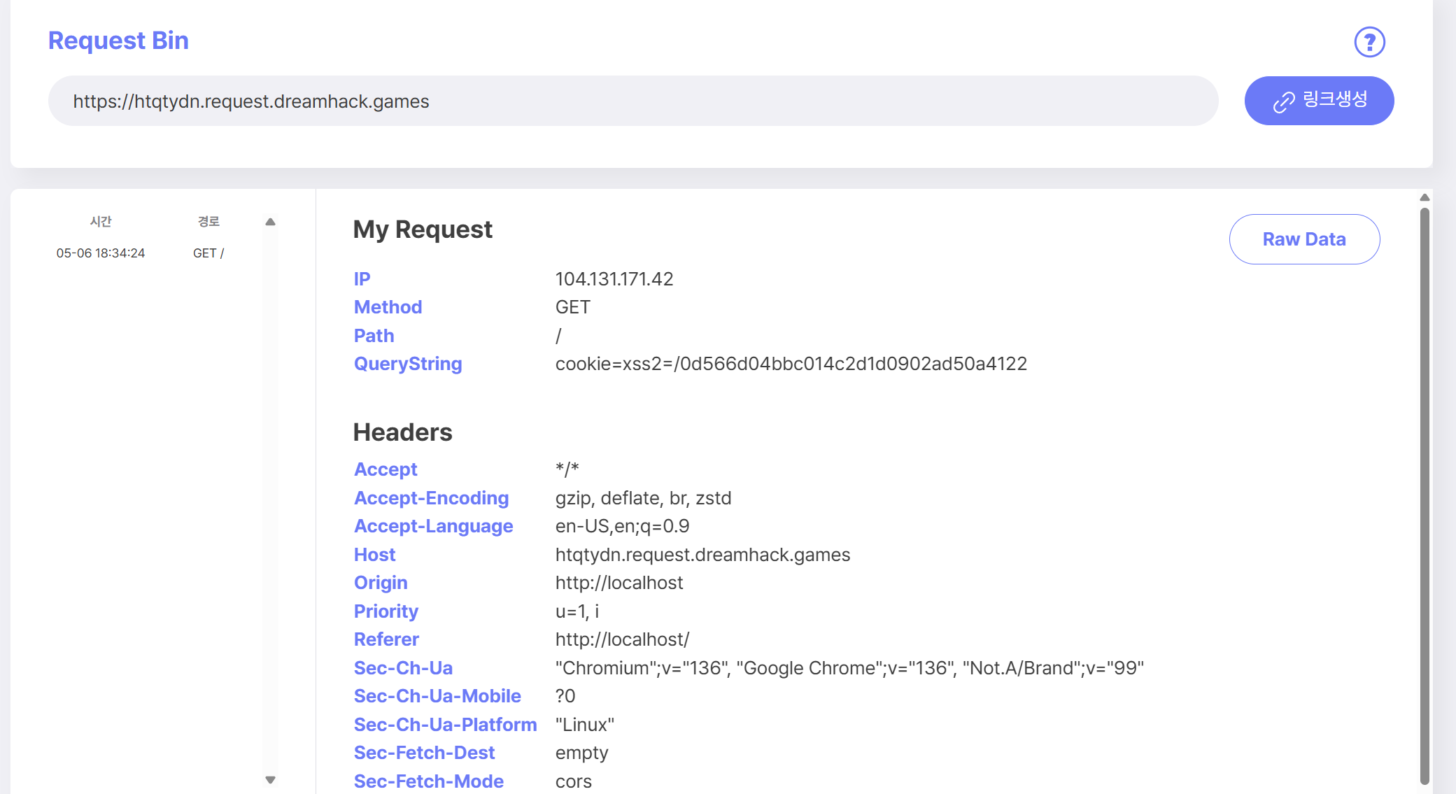Click the QueryString label
This screenshot has width=1456, height=794.
(x=407, y=364)
